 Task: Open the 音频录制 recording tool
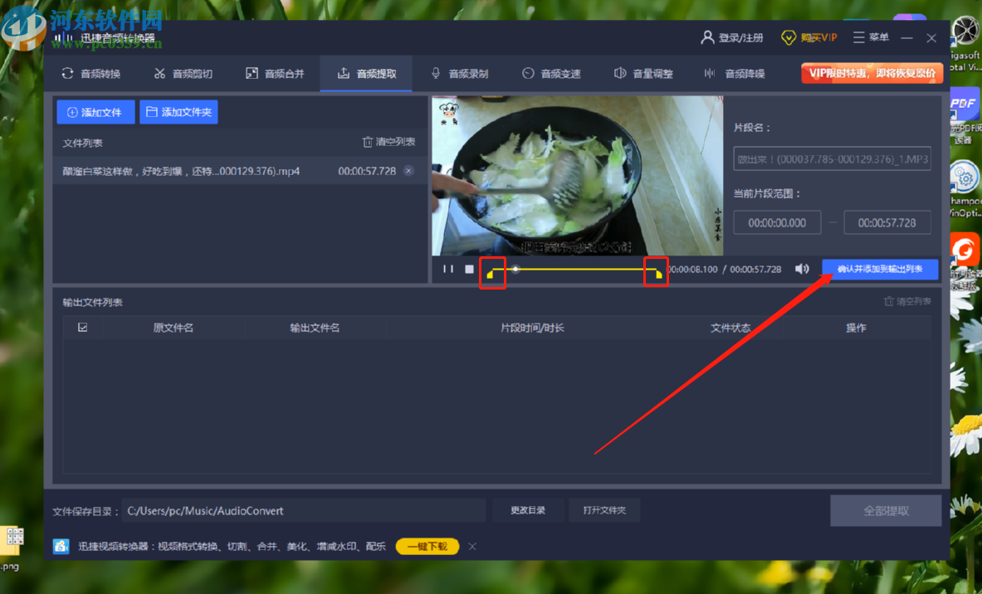pyautogui.click(x=459, y=73)
